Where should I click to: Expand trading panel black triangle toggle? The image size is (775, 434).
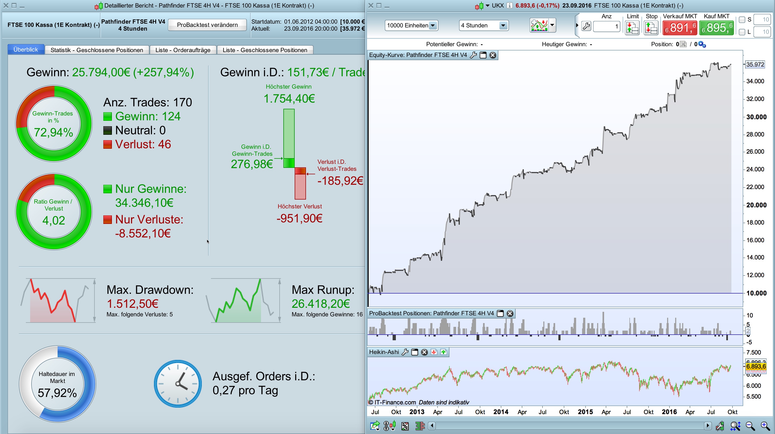pyautogui.click(x=577, y=25)
